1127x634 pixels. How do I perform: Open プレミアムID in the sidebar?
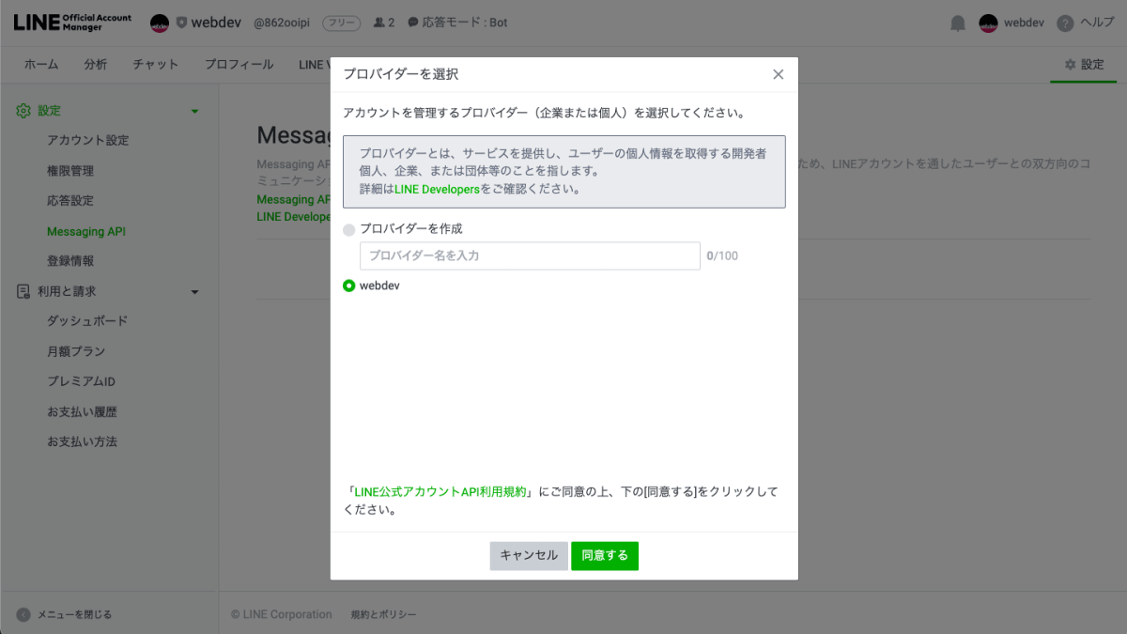pyautogui.click(x=81, y=381)
